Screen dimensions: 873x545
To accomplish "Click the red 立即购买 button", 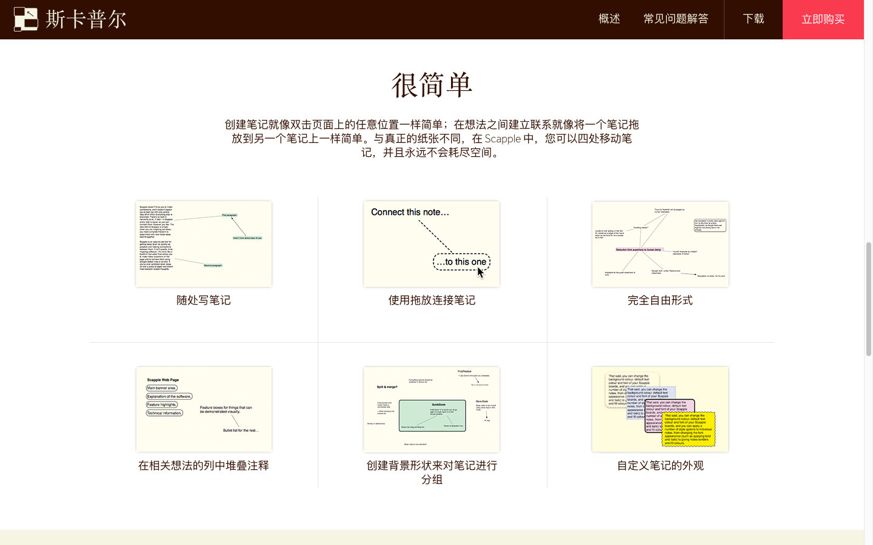I will pos(823,19).
